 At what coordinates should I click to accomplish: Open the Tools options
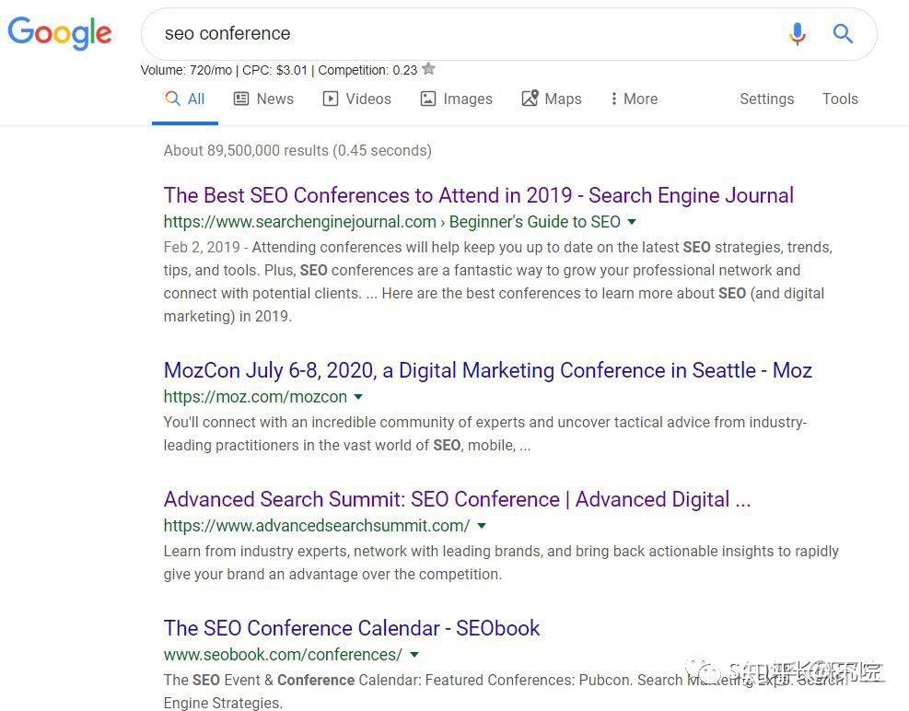840,99
